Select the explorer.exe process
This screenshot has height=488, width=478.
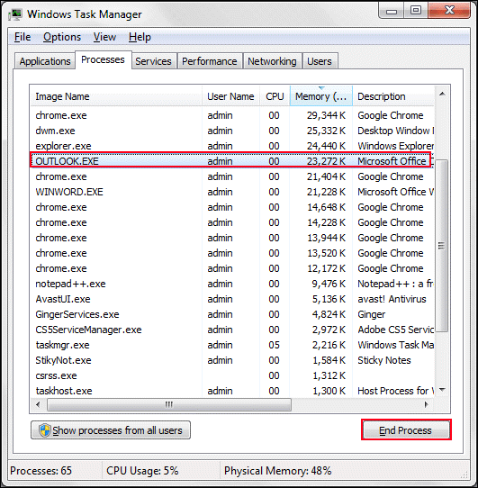tap(232, 146)
